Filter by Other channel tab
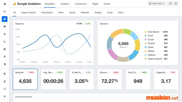The height and width of the screenshot is (102, 182). [121, 12]
